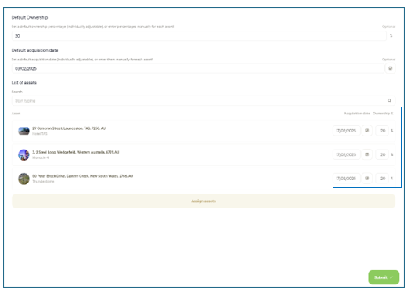
Task: Open calendar picker for default acquisition date
Action: [391, 68]
